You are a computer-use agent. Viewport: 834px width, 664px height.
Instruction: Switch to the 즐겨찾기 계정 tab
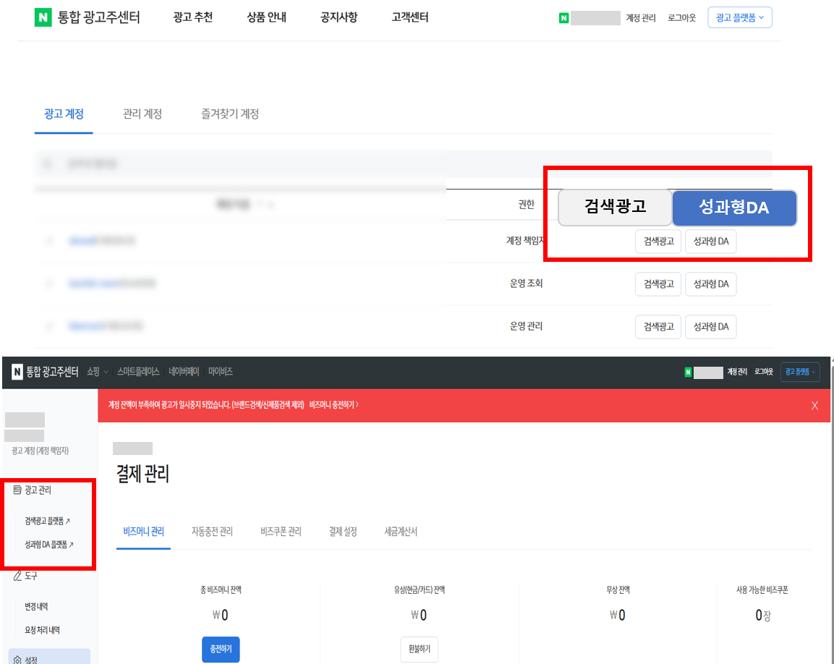(230, 114)
